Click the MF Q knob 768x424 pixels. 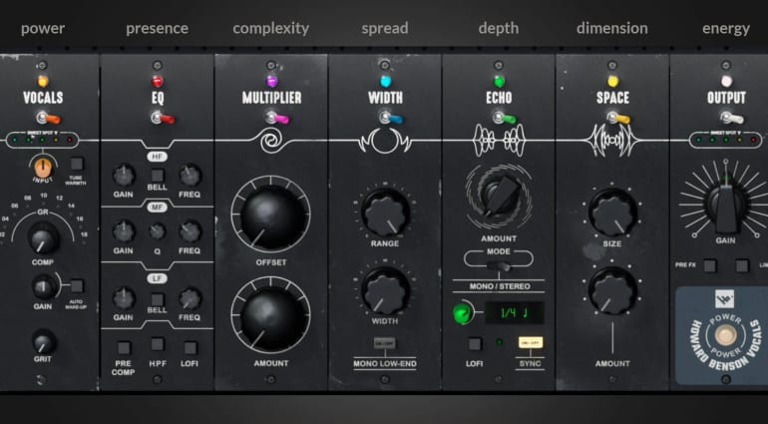[x=157, y=231]
